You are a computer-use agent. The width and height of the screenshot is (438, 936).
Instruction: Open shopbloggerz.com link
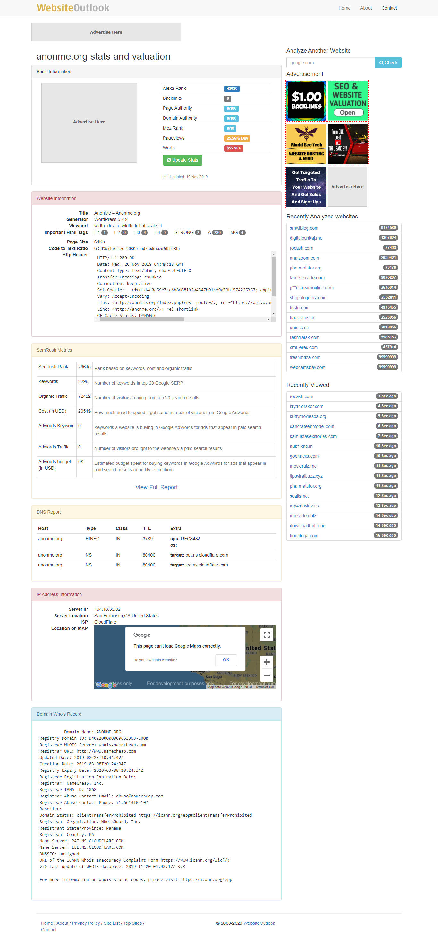pyautogui.click(x=308, y=297)
